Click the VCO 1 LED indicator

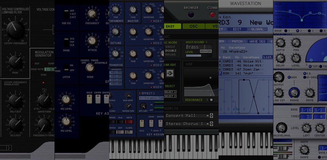[151, 21]
